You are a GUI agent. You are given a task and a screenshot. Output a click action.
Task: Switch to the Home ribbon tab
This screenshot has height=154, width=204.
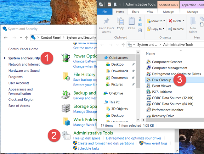(x=120, y=12)
